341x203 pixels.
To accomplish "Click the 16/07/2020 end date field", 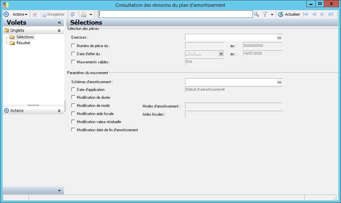I will 263,54.
